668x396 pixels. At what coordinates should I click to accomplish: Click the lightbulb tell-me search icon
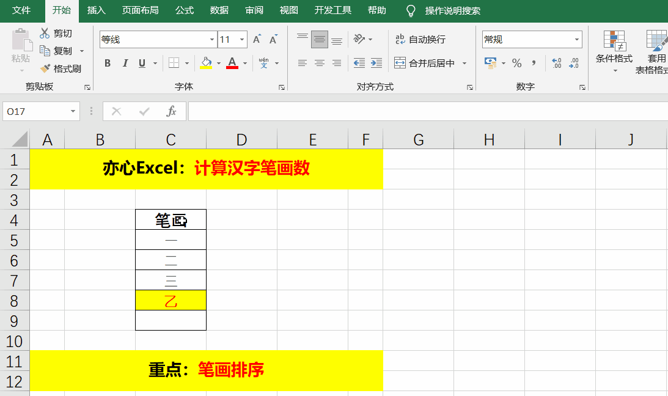click(x=410, y=10)
